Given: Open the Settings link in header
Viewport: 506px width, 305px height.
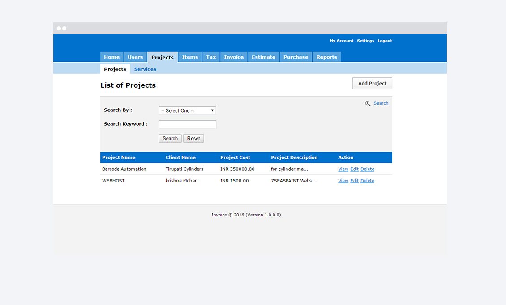Looking at the screenshot, I should (x=365, y=41).
